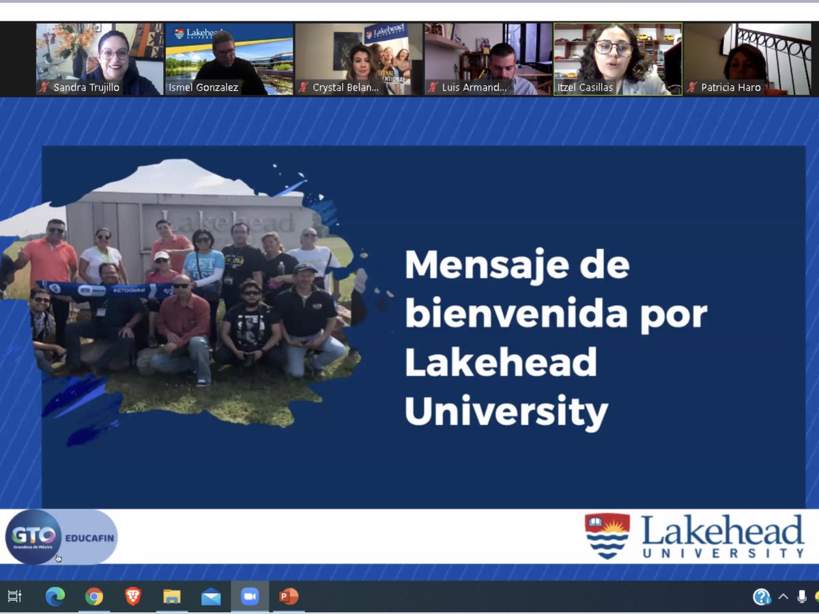819x614 pixels.
Task: Select Crystal Belan's video thumbnail
Action: tap(359, 59)
